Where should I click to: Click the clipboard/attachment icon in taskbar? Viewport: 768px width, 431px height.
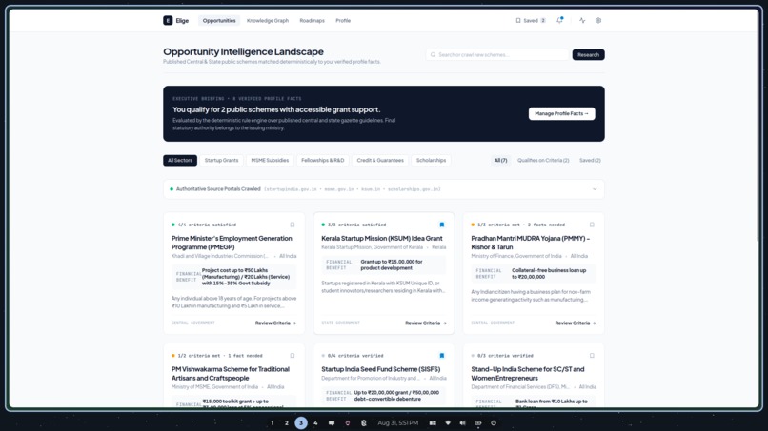tap(363, 423)
